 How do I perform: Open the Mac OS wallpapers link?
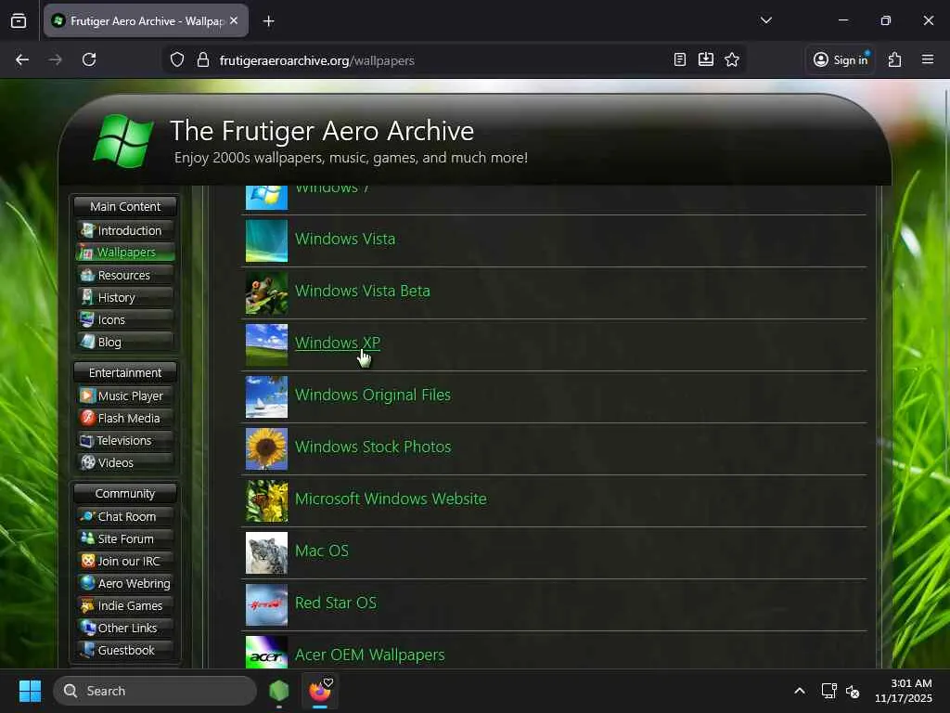(322, 551)
